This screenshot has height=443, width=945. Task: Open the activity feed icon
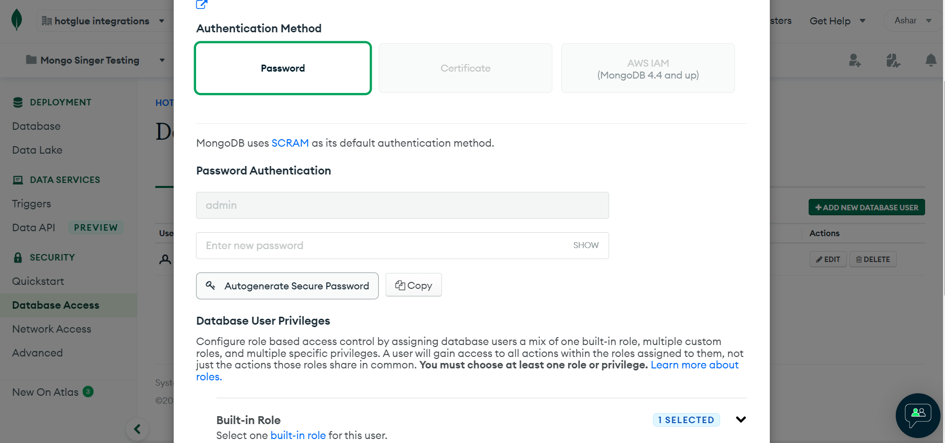coord(893,61)
